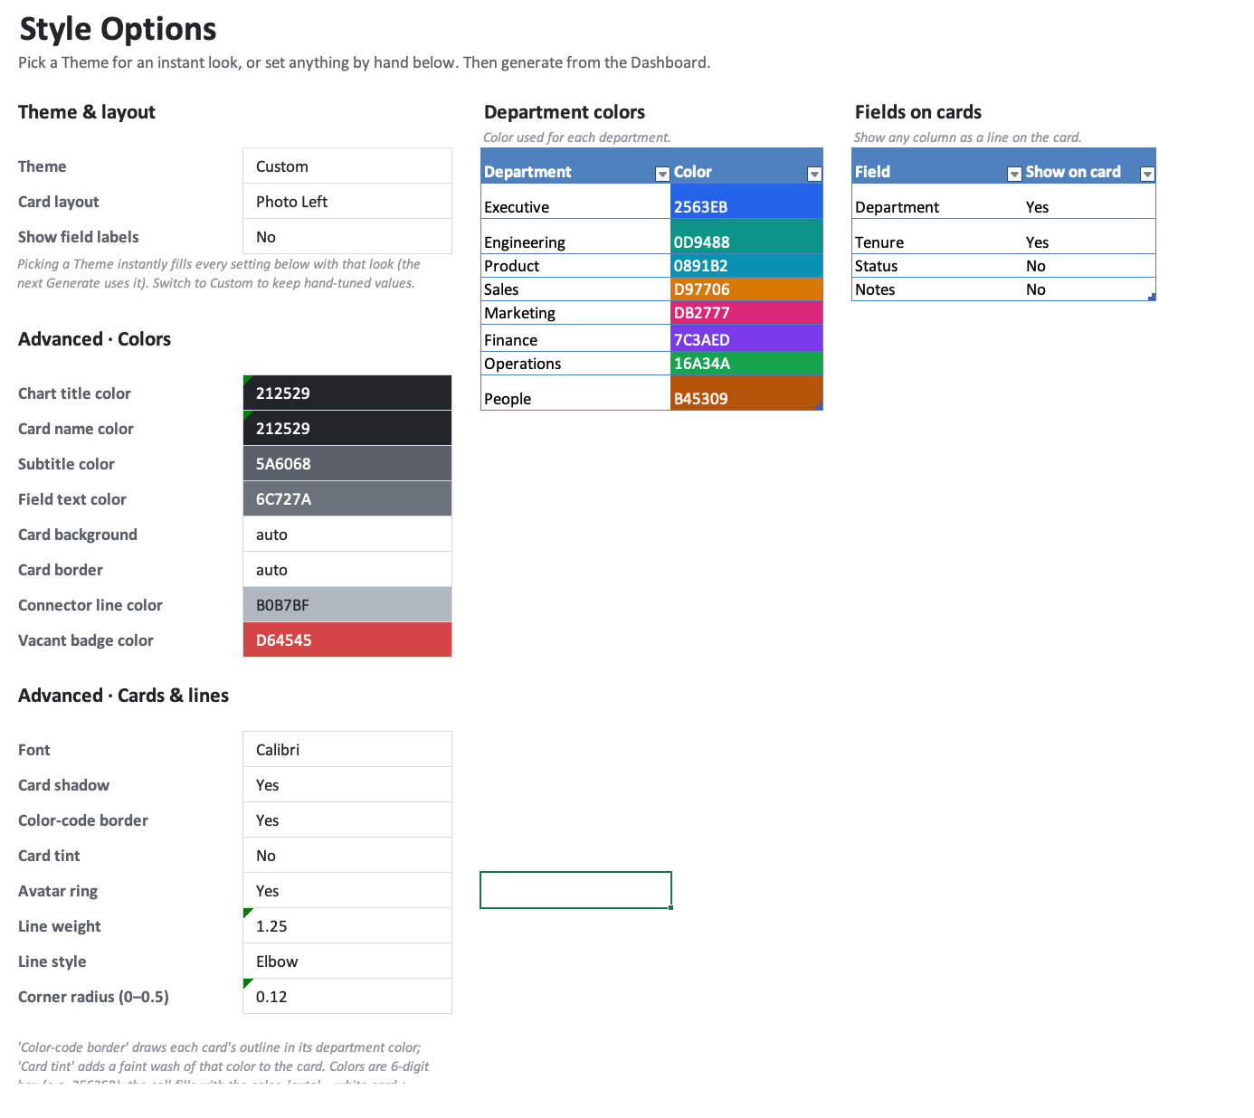
Task: Open the Show on card filter dropdown
Action: click(x=1147, y=174)
